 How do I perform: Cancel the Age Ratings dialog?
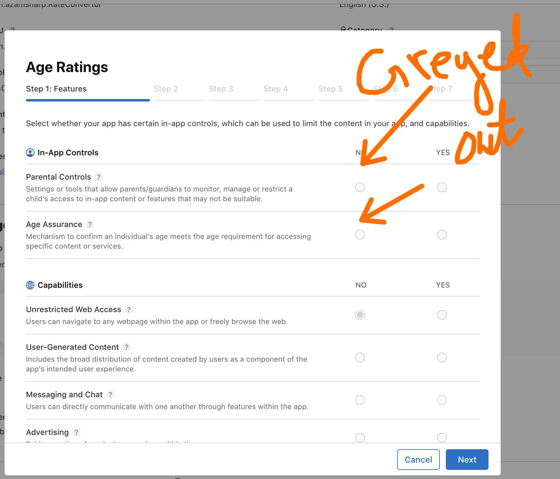point(418,459)
